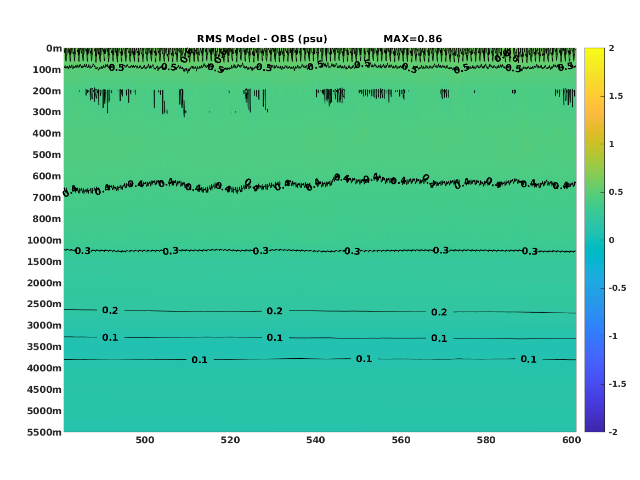Click the '2500m' depth axis label
Viewport: 640px width, 480px height.
44,304
